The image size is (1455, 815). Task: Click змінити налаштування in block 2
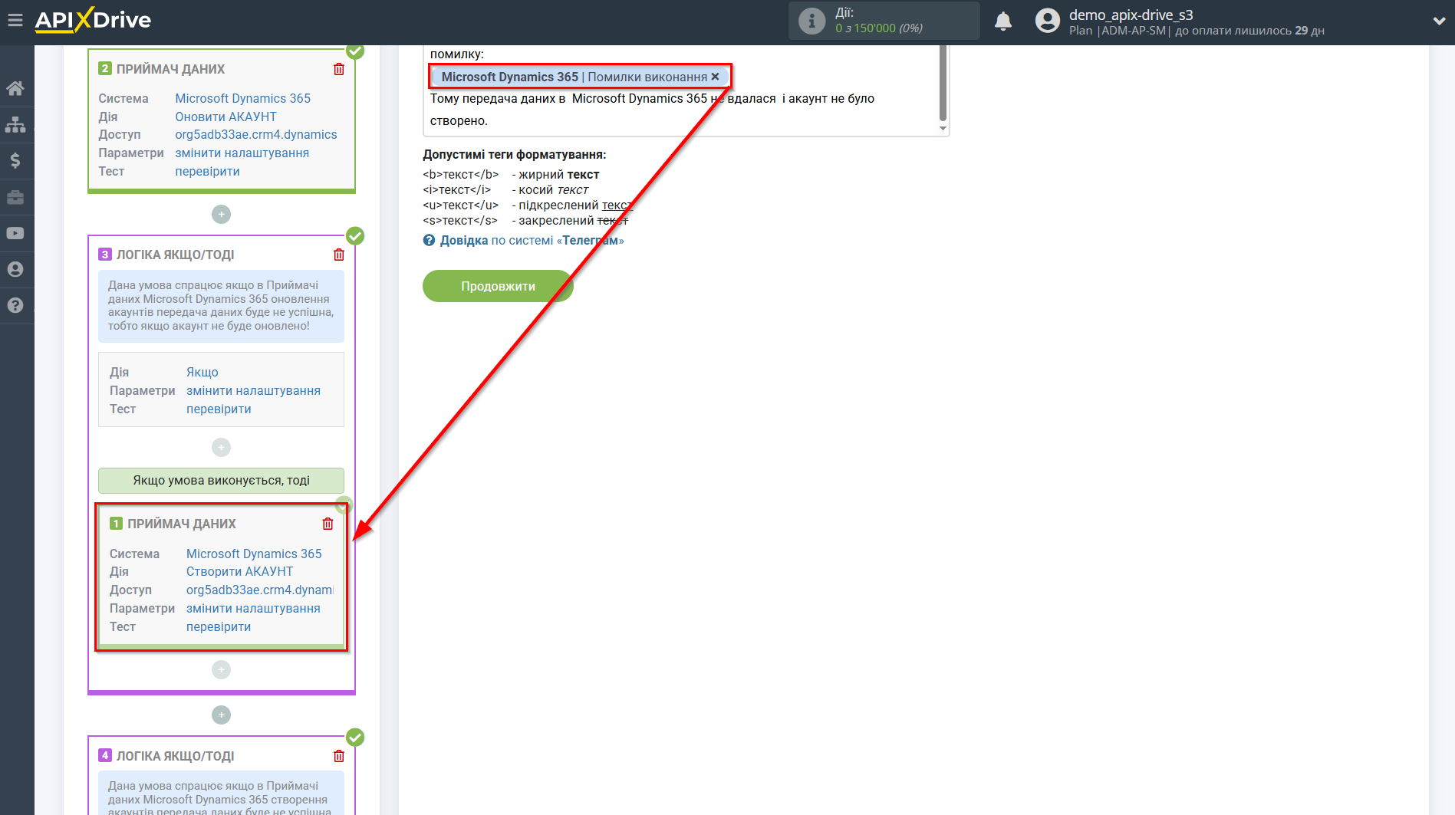pyautogui.click(x=242, y=153)
